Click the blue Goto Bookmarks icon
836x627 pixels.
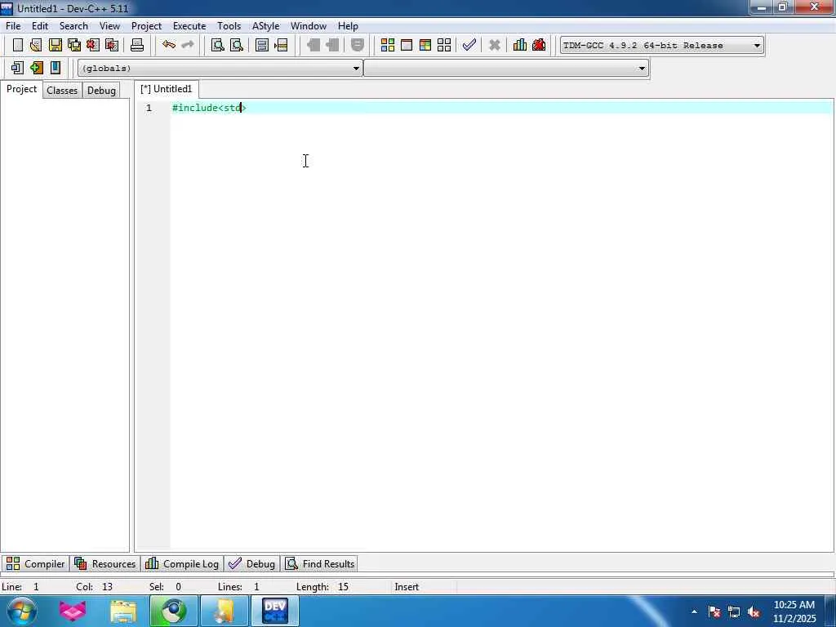coord(56,68)
